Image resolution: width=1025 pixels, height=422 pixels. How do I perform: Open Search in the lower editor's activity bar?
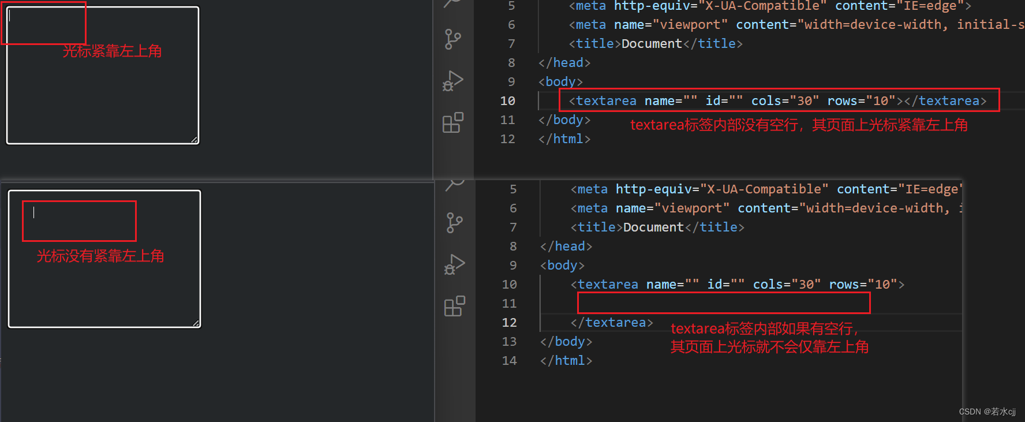455,185
